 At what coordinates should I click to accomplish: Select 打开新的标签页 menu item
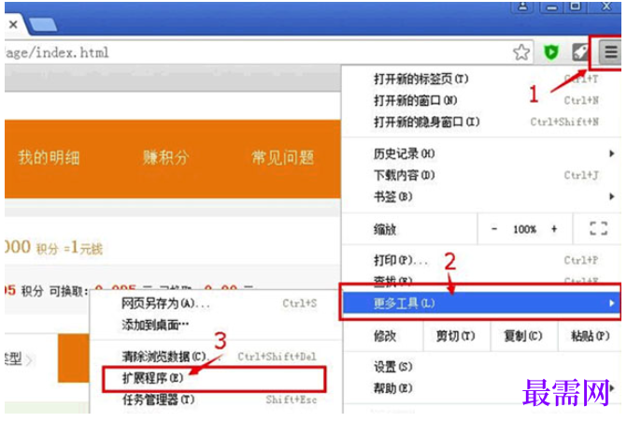[481, 79]
